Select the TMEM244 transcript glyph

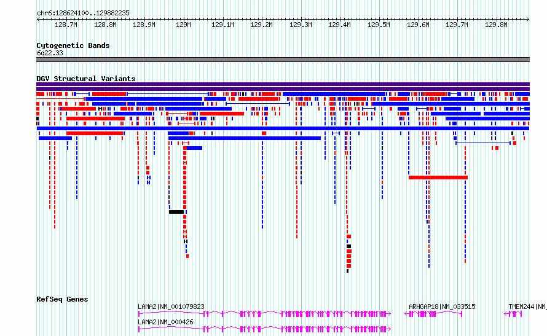513,314
